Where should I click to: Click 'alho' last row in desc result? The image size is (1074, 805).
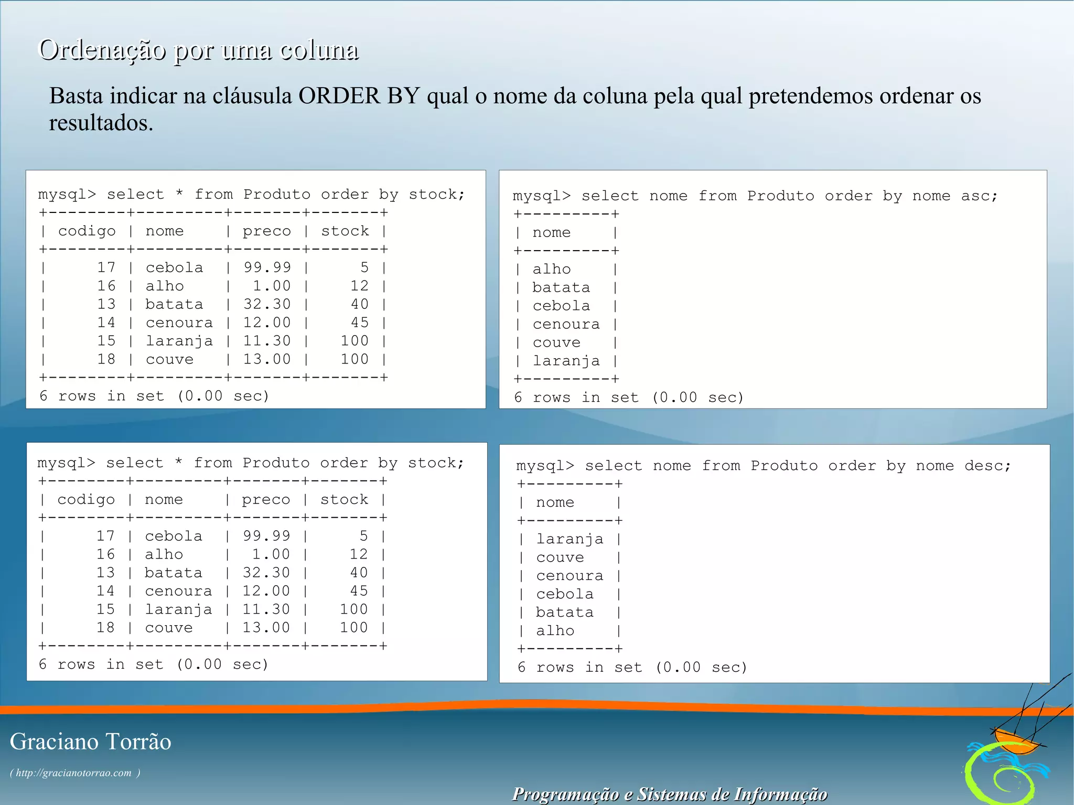point(555,631)
